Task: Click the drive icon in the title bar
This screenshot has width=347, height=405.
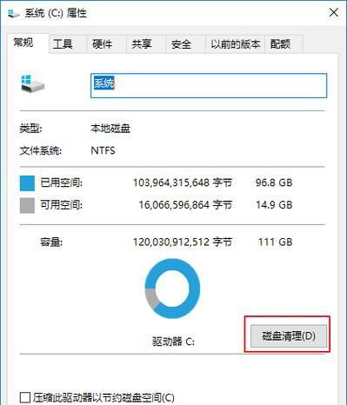Action: click(x=13, y=13)
